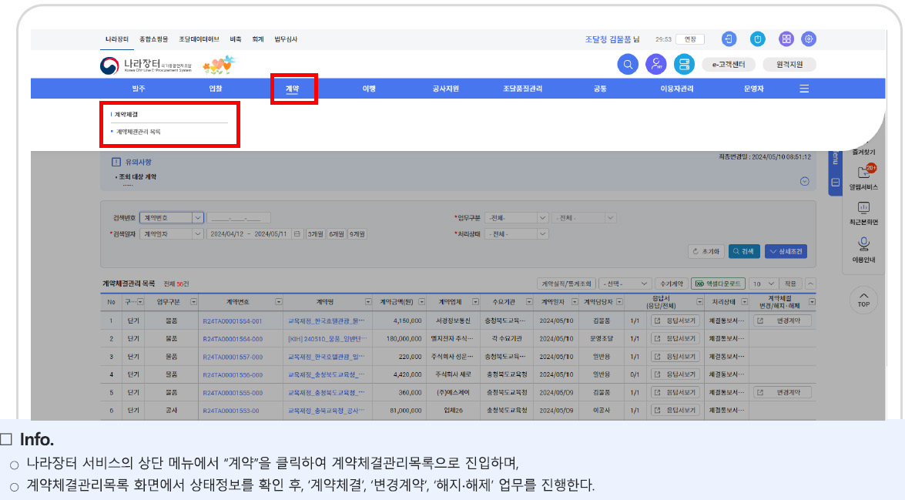Collapse the 유의사항 panel with circled chevron
The image size is (905, 500).
point(805,181)
